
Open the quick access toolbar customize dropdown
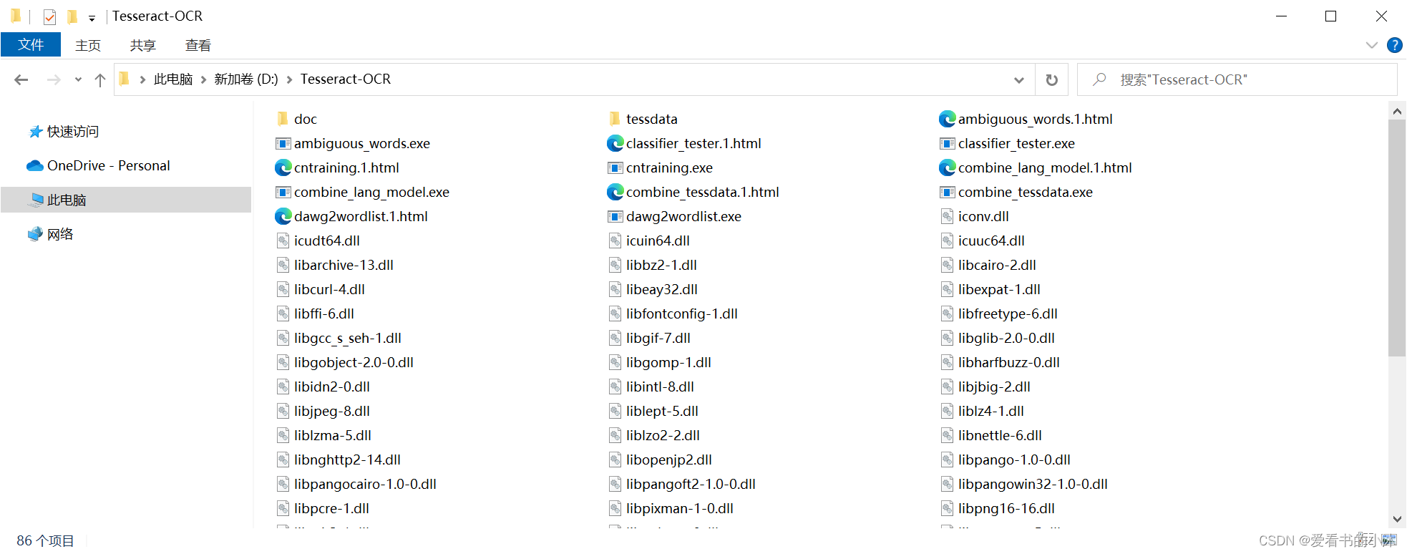[x=92, y=19]
